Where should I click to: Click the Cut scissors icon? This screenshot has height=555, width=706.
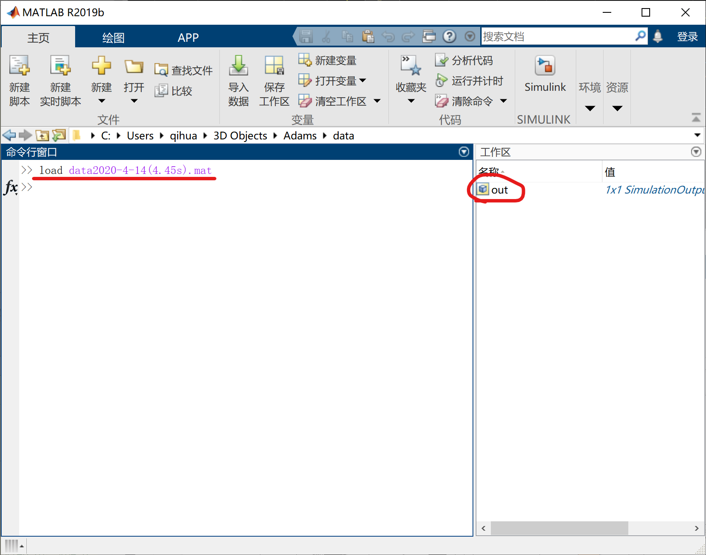327,37
